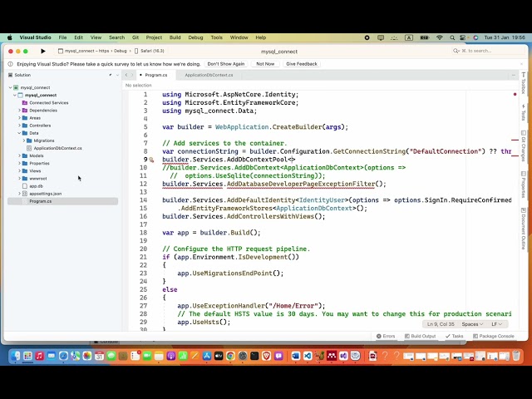Open the Debug menu
532x399 pixels.
pos(195,37)
